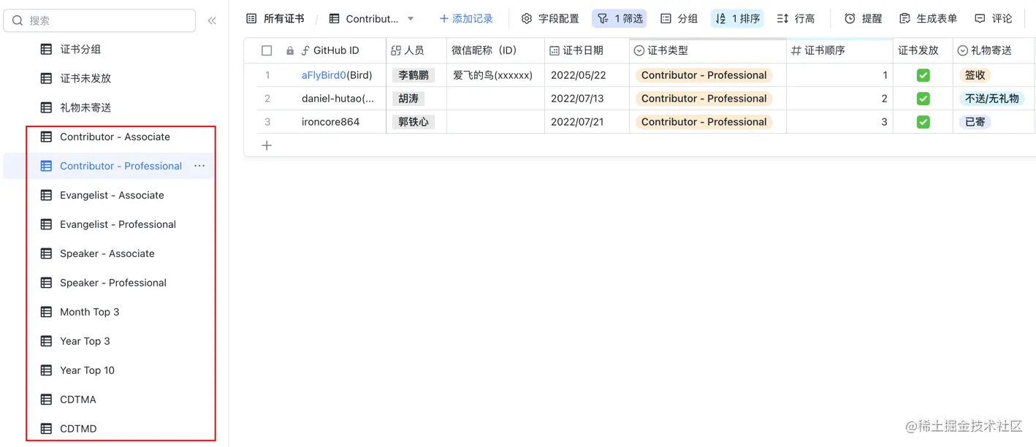Click the 评论 comment bubble icon
The height and width of the screenshot is (447, 1036).
point(980,18)
